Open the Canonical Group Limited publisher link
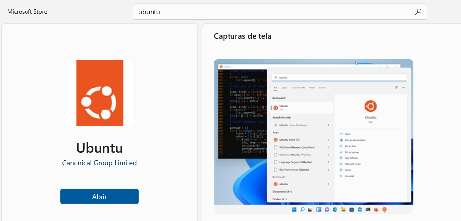 coord(100,163)
